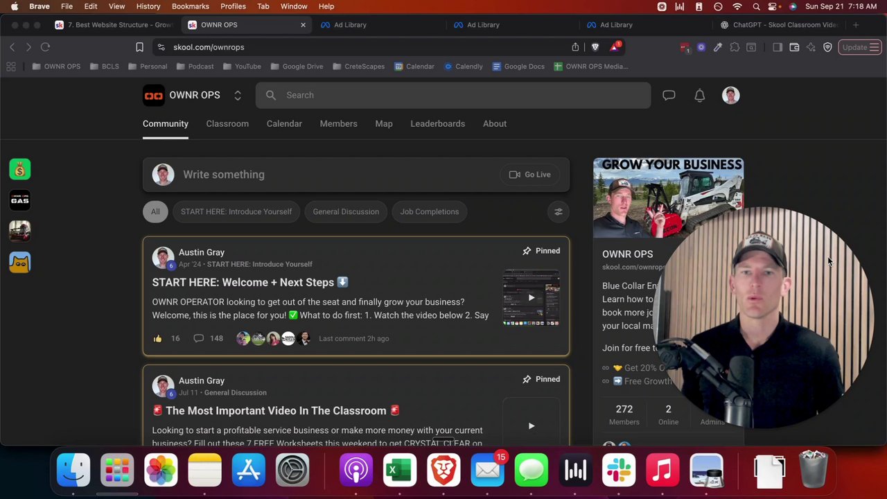Open the Calendly bookmark

463,67
